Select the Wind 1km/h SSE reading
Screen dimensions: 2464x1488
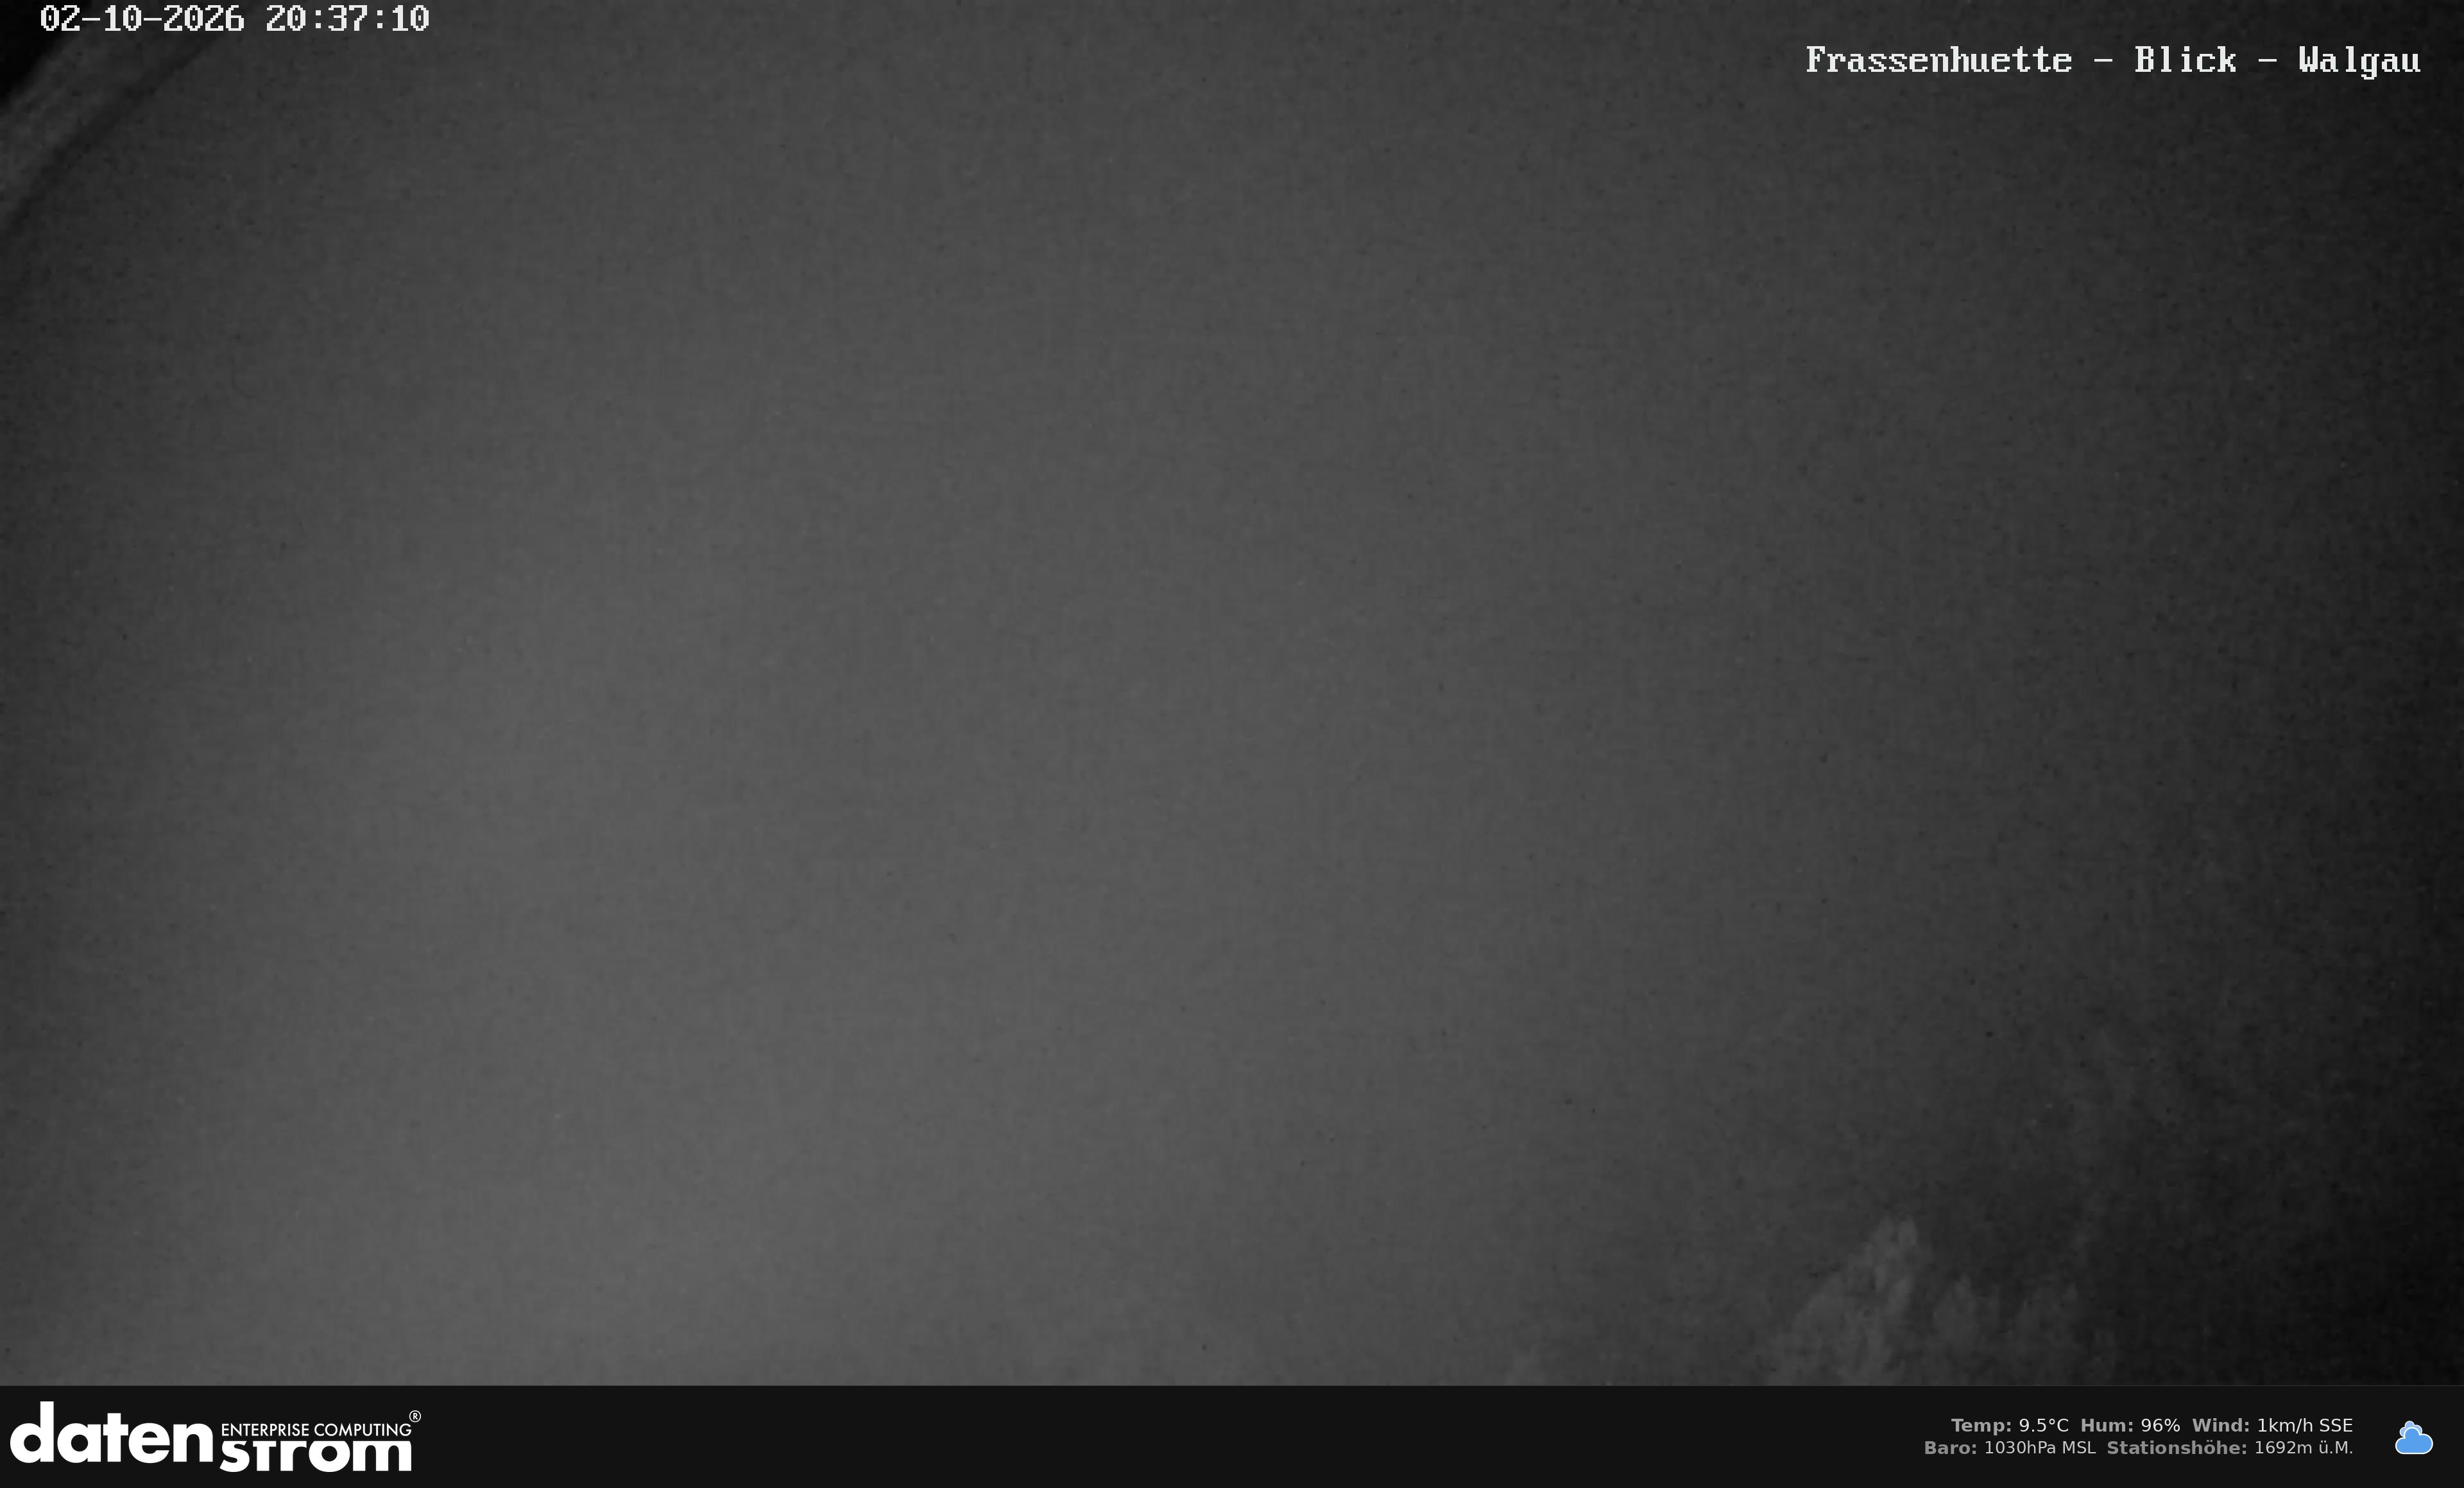point(2272,1425)
